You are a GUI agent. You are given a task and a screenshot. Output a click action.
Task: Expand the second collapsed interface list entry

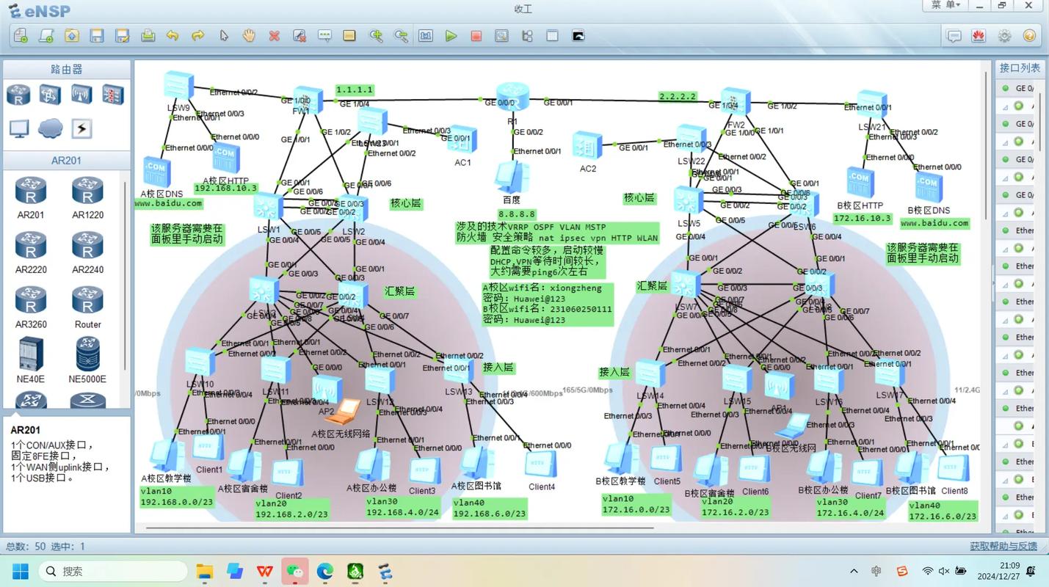(x=1005, y=142)
